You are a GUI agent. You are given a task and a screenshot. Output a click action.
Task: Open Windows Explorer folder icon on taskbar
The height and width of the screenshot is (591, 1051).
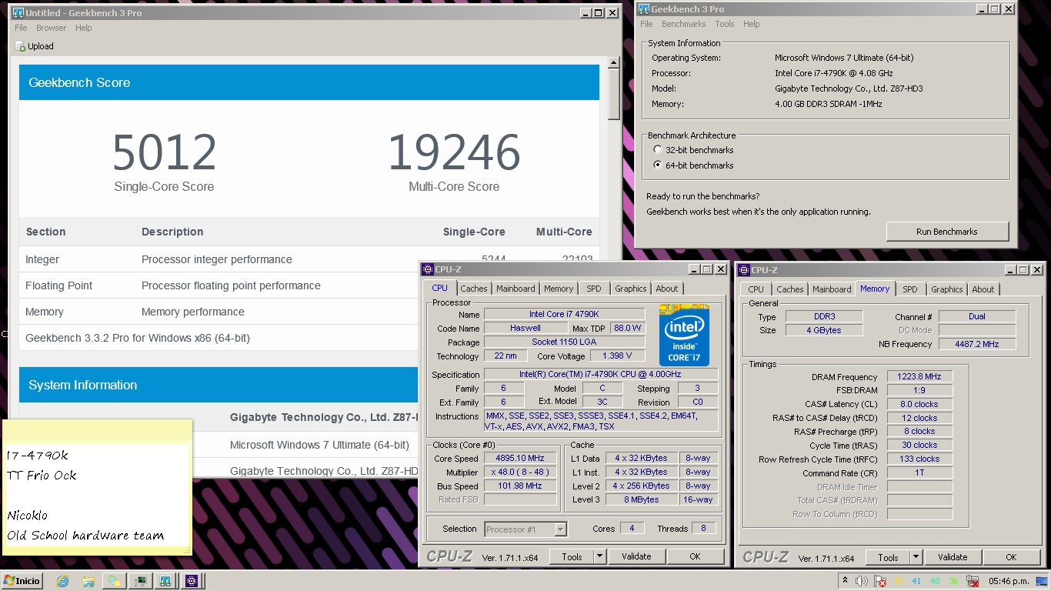(88, 581)
